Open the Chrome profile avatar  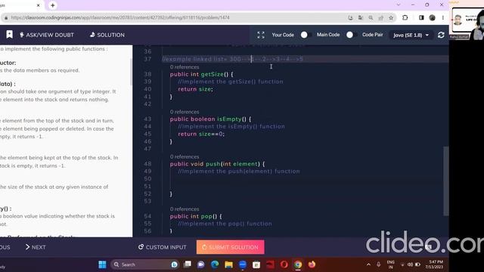click(x=432, y=17)
